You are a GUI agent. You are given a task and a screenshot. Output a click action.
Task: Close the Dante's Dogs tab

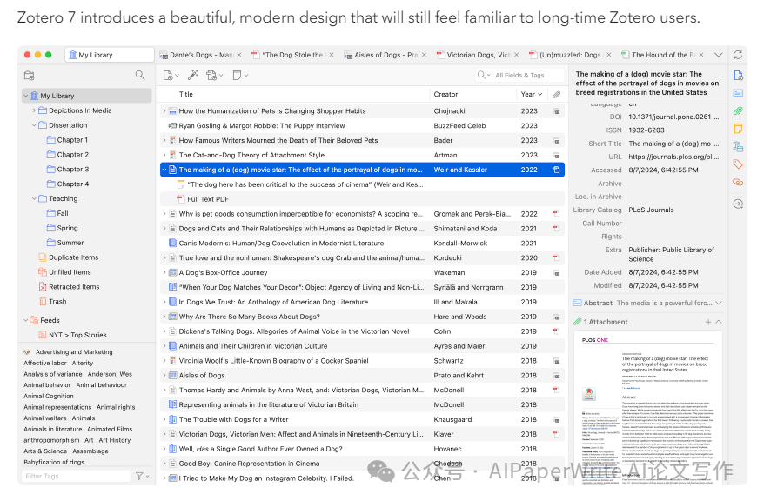(x=239, y=55)
